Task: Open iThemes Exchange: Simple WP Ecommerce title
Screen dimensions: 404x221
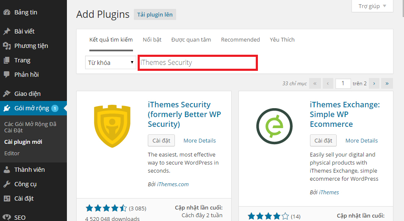Action: [x=345, y=114]
